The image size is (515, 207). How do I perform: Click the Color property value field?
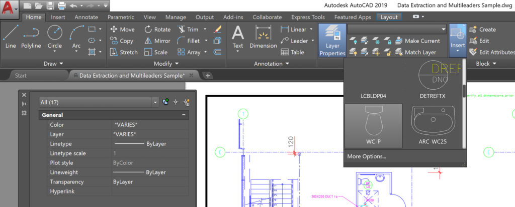[150, 124]
